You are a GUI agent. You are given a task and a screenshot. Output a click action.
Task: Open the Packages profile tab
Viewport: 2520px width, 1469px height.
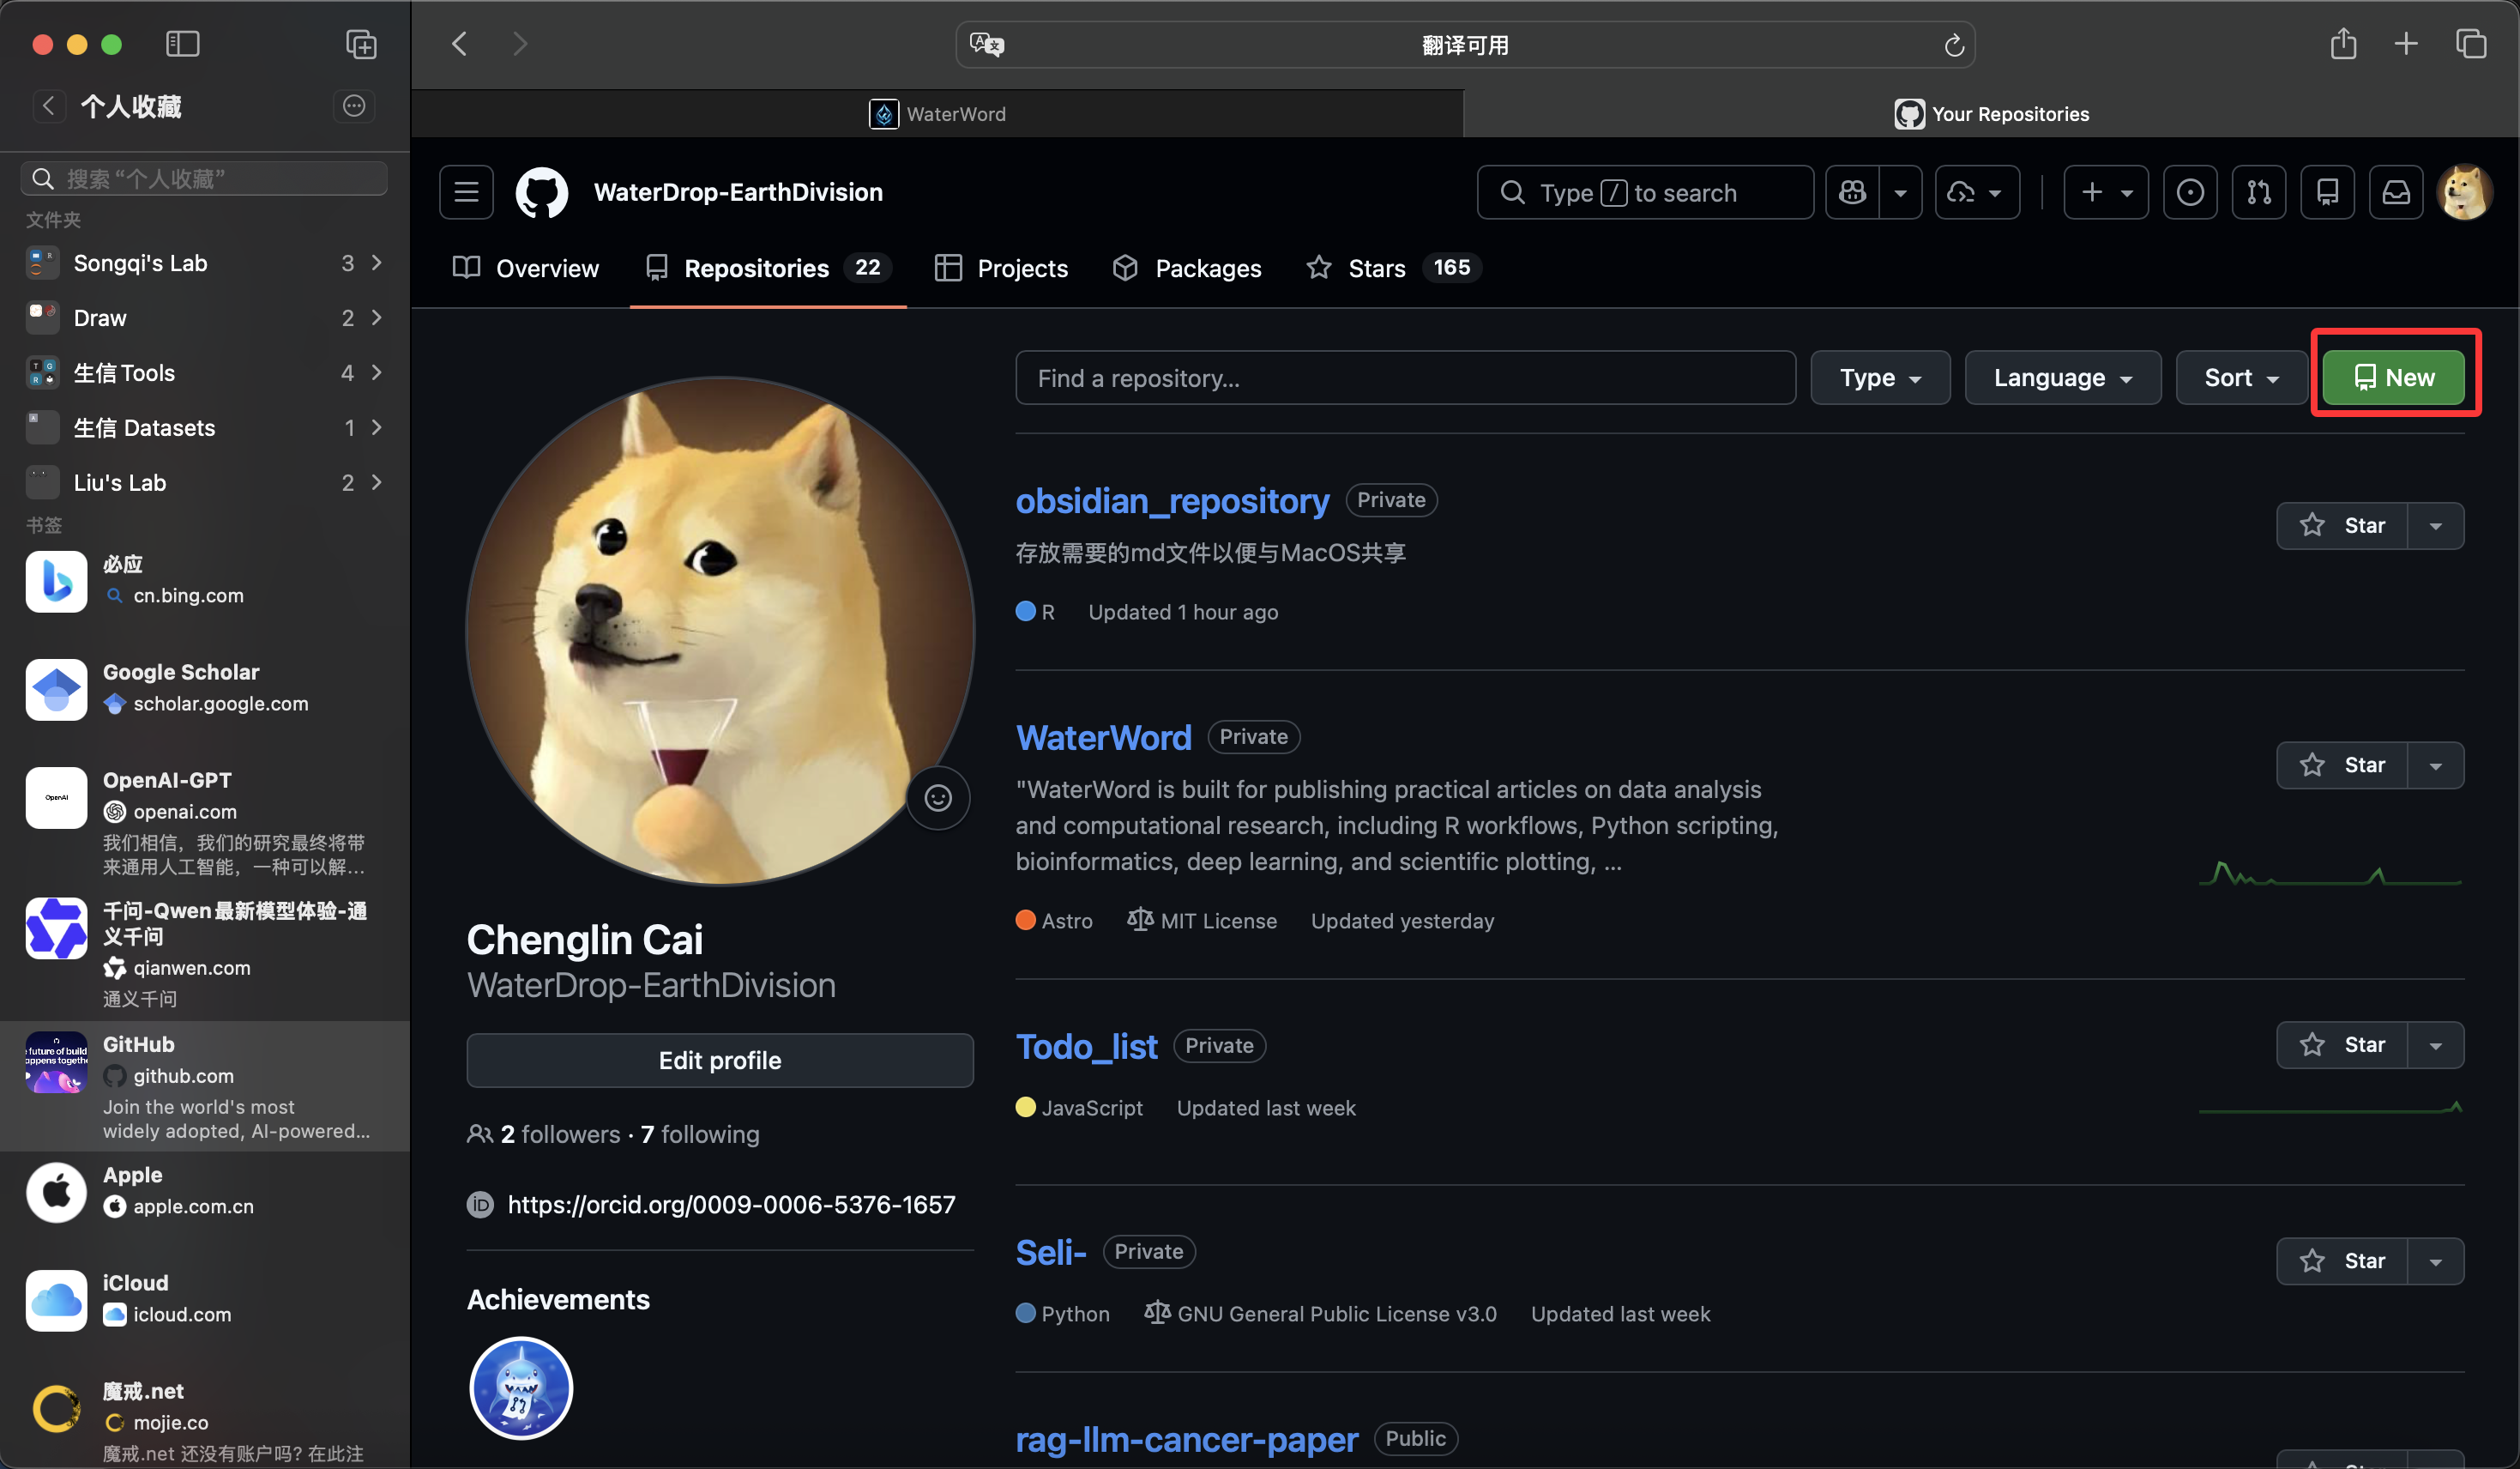pyautogui.click(x=1187, y=267)
